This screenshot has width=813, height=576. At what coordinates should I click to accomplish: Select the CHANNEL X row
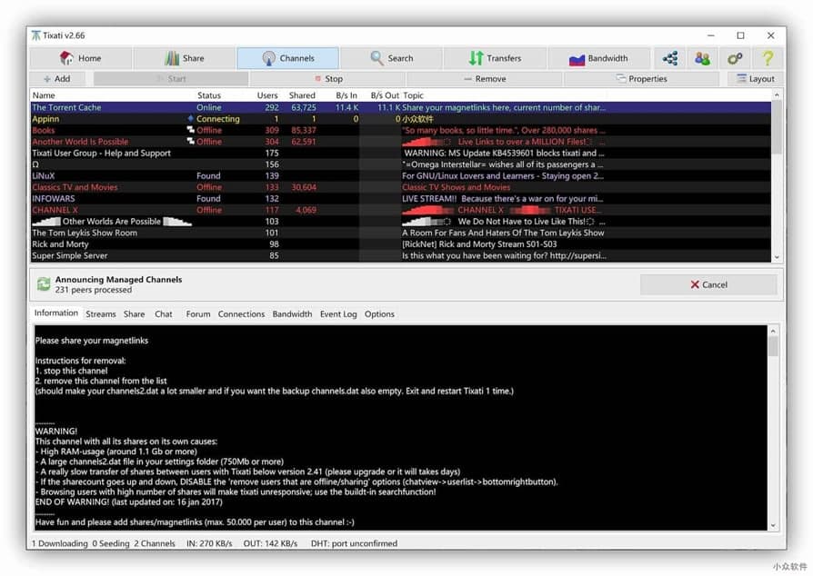(x=400, y=210)
